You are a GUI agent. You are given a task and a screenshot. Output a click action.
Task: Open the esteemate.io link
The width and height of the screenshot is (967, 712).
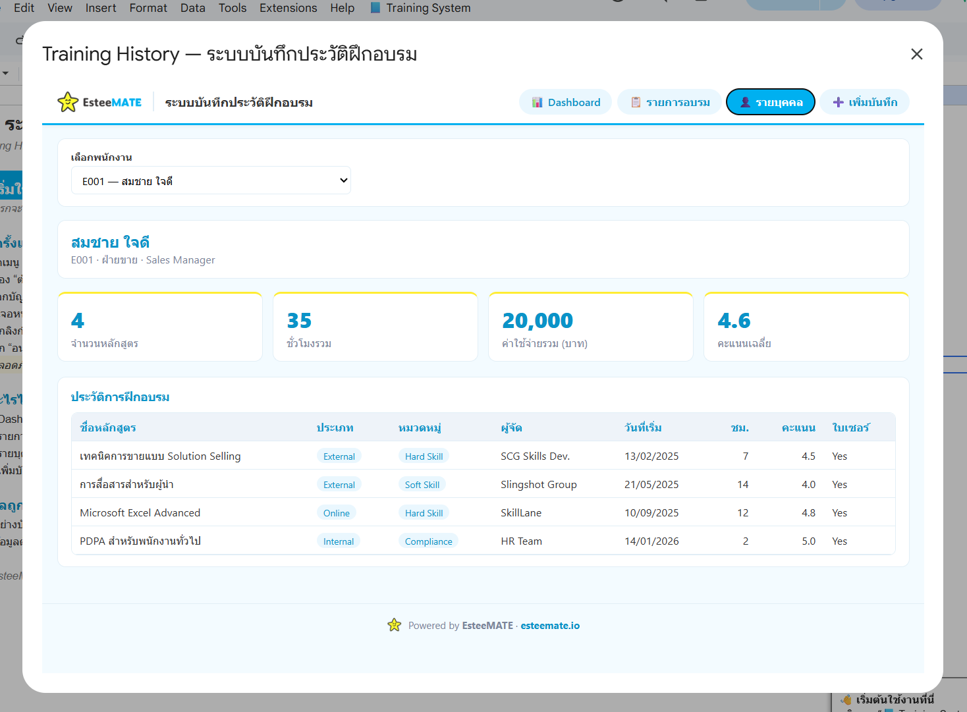tap(550, 626)
